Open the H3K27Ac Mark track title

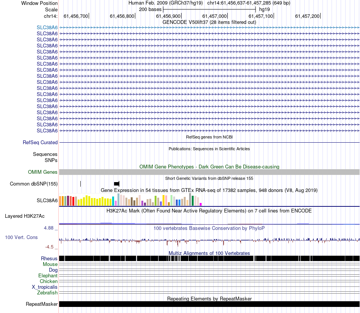tap(209, 211)
